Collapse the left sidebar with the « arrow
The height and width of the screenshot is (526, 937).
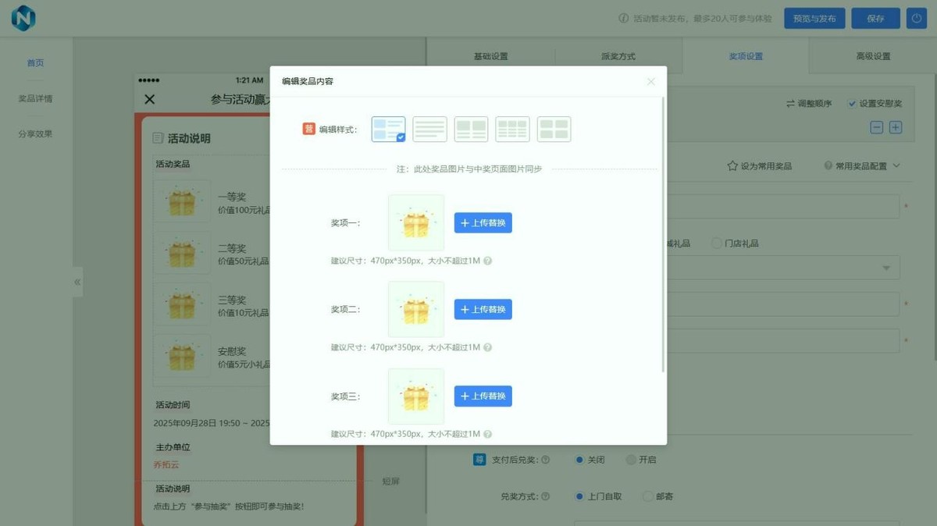[x=77, y=282]
